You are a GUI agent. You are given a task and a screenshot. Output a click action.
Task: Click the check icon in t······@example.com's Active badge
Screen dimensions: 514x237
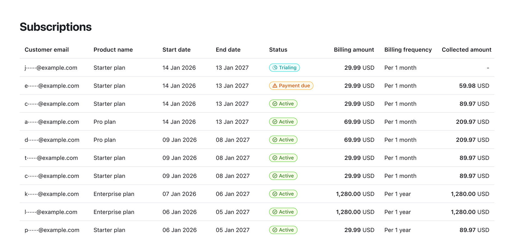275,158
